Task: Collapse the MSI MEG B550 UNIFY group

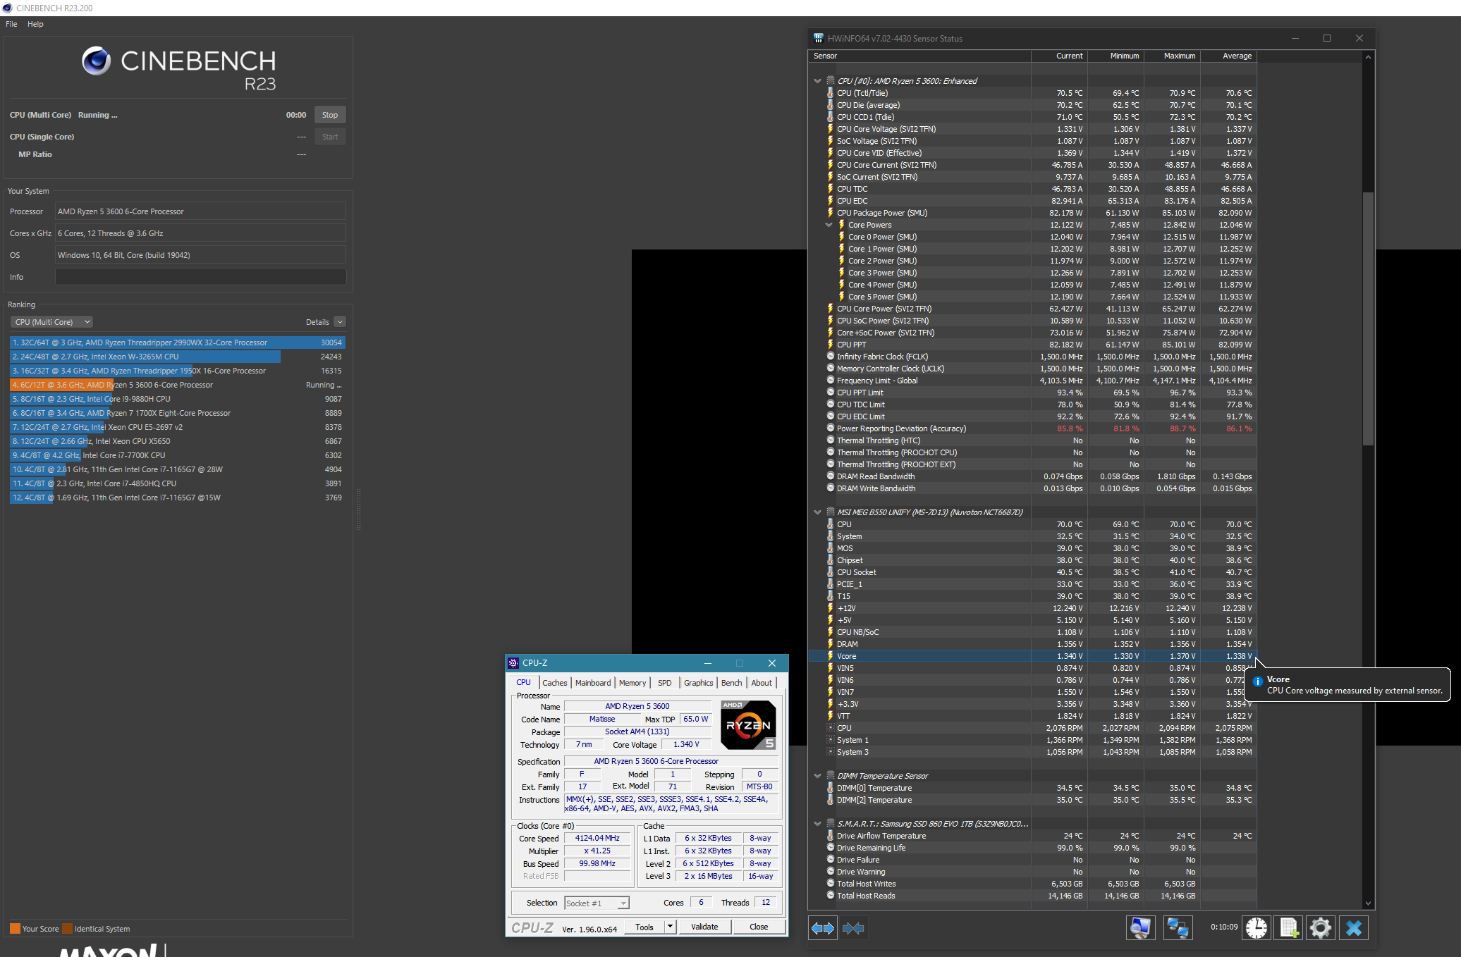Action: pyautogui.click(x=817, y=512)
